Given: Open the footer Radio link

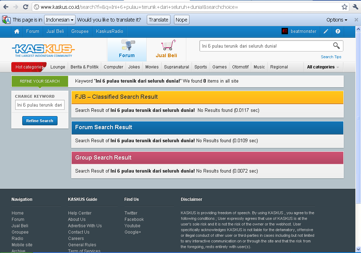Looking at the screenshot, I should (x=17, y=239).
